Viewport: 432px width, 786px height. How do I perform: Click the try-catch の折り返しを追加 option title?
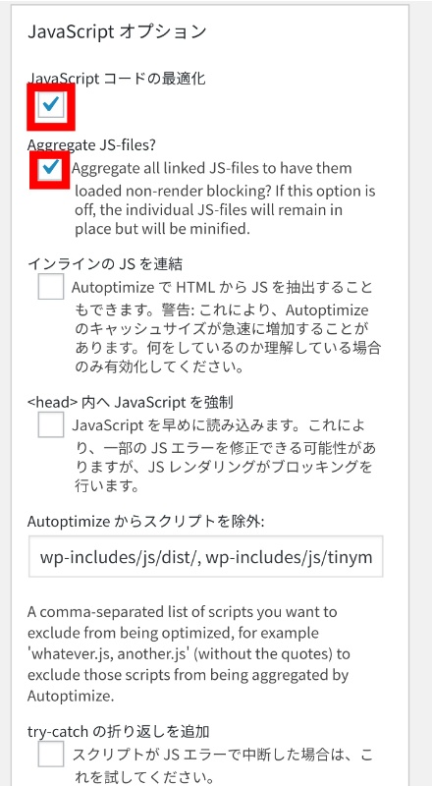pos(118,732)
